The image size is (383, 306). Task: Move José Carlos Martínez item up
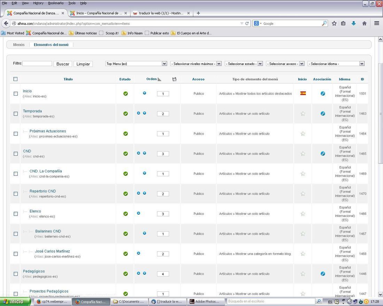[139, 253]
